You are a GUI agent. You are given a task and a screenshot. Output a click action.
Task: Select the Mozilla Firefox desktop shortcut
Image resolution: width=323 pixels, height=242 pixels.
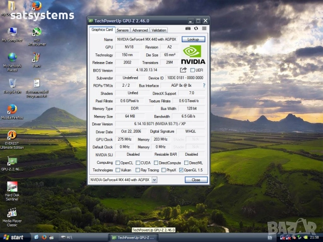click(12, 112)
